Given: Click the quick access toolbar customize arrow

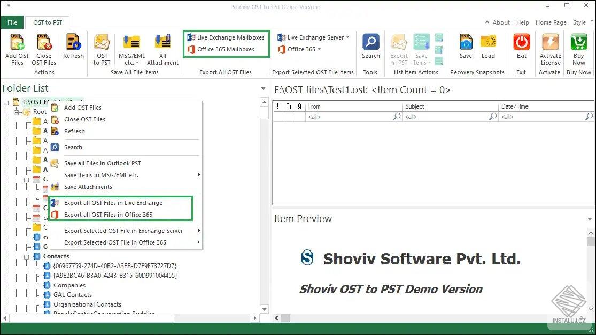Looking at the screenshot, I should tap(9, 6).
